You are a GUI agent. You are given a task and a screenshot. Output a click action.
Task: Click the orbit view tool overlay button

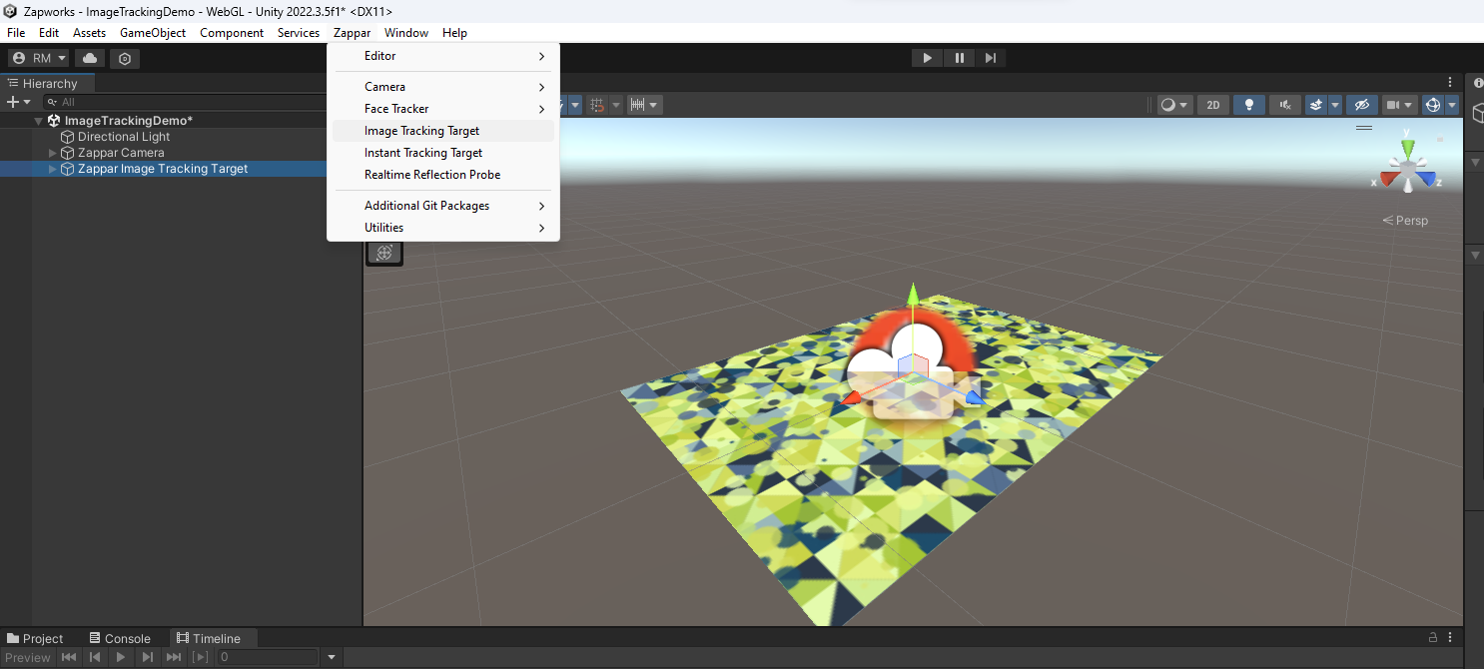pyautogui.click(x=384, y=253)
